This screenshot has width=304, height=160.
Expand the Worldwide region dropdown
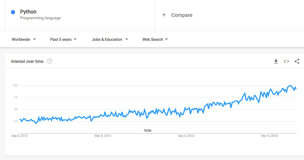(24, 39)
